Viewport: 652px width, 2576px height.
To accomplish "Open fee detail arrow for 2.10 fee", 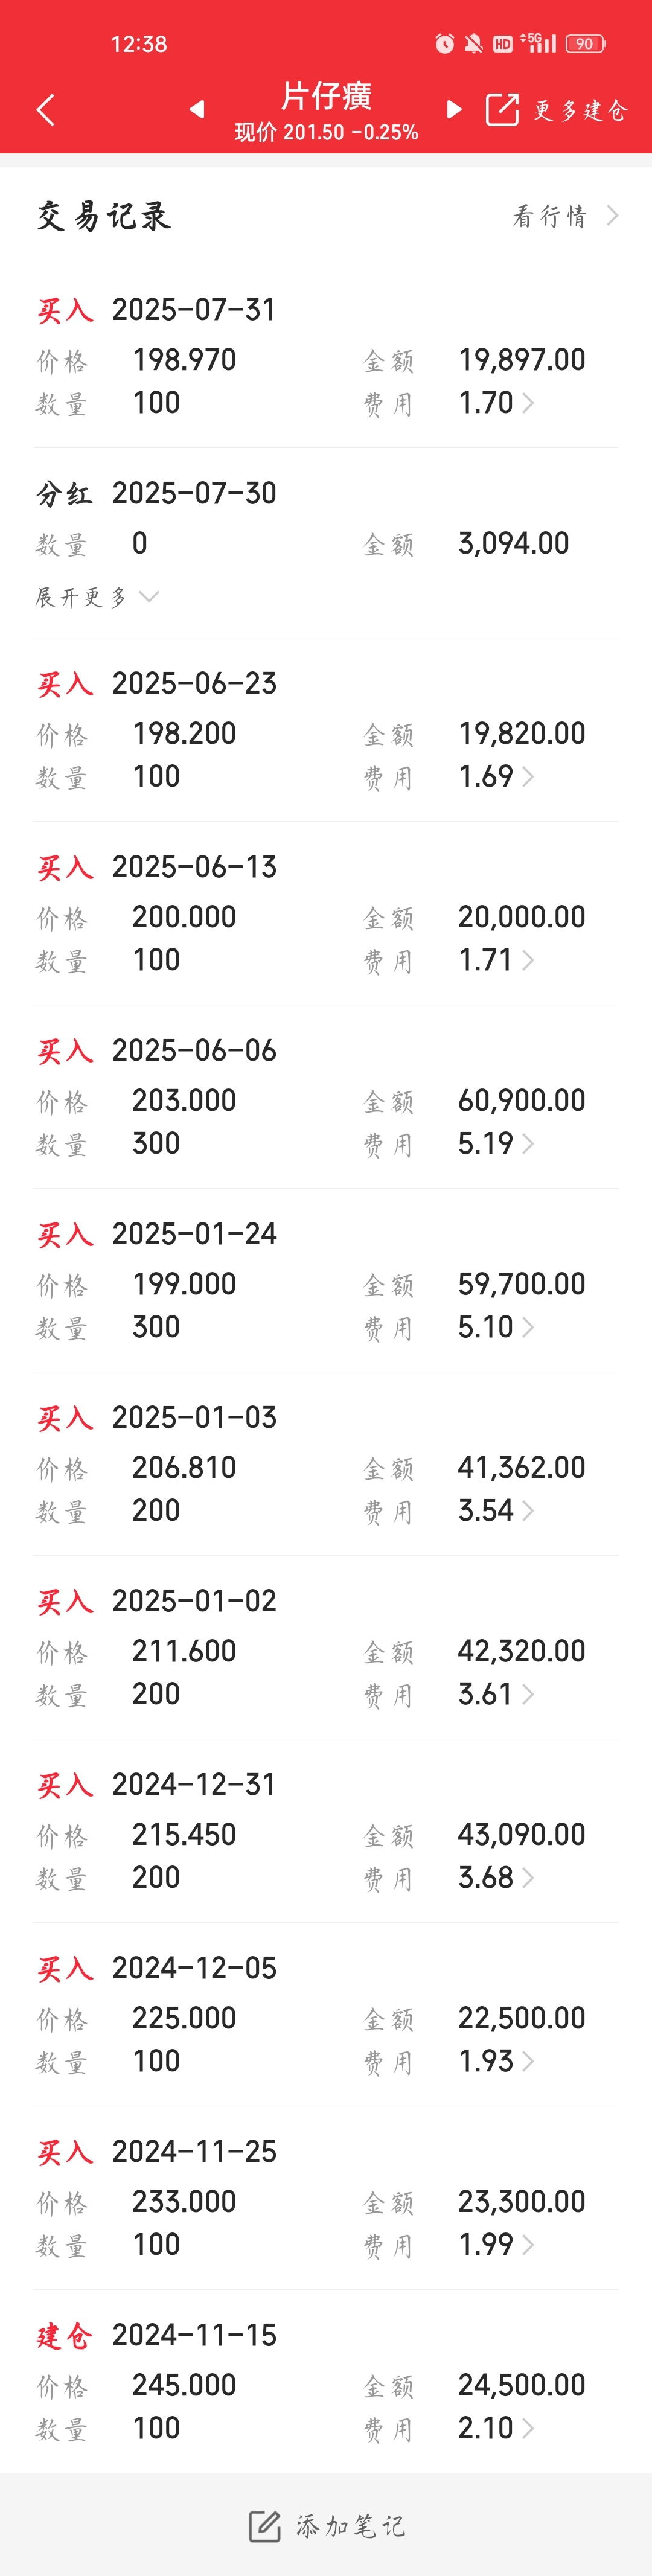I will point(528,2428).
